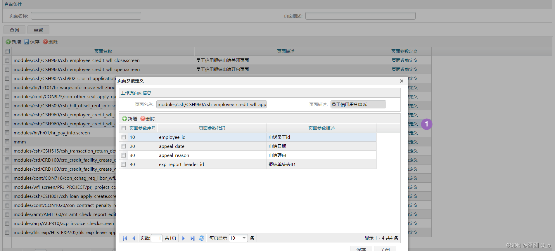Click description cell 报销单头表ID
The image size is (555, 251).
(321, 164)
